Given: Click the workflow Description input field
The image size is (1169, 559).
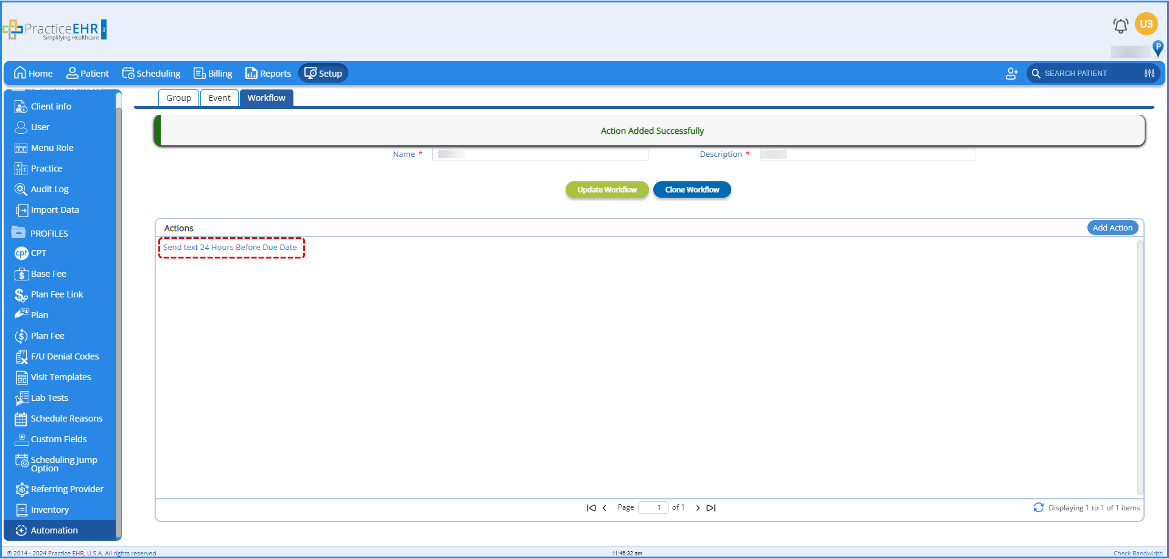Looking at the screenshot, I should click(867, 155).
